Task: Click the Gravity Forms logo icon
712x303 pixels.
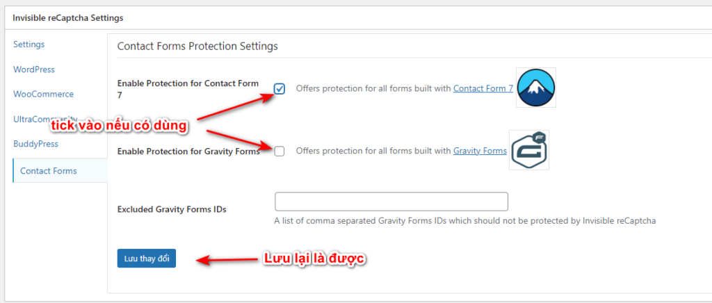Action: click(x=529, y=150)
